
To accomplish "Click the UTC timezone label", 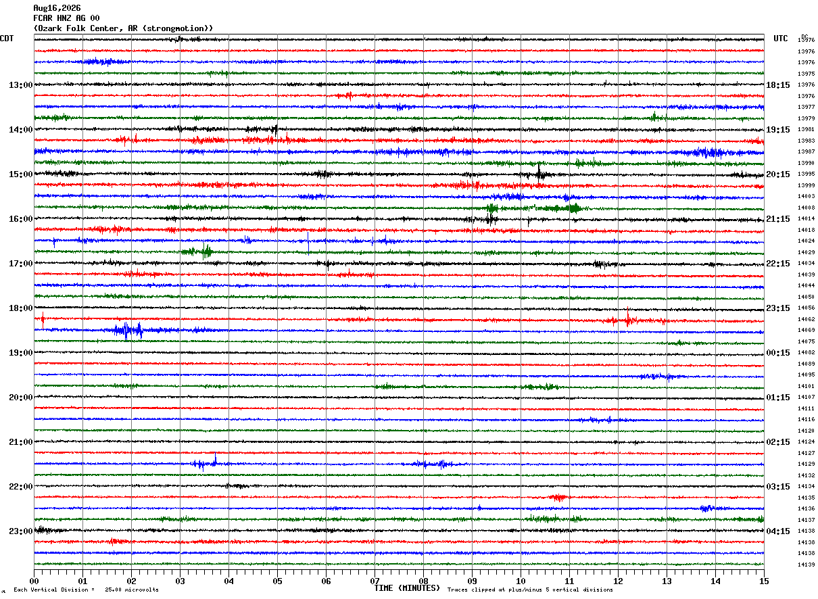I will [x=781, y=39].
